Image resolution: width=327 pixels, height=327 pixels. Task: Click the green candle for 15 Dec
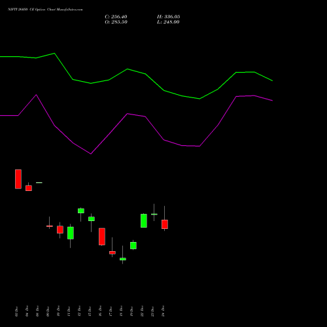click(92, 219)
